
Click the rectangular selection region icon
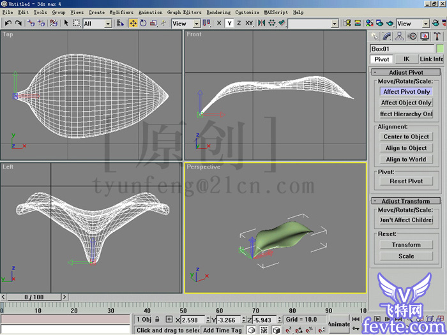click(x=76, y=23)
